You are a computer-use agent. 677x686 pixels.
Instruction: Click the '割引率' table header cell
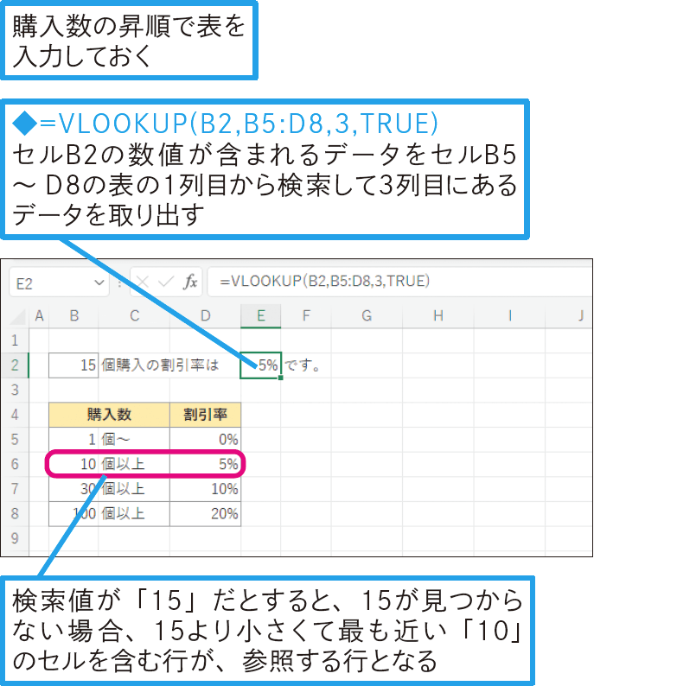point(205,415)
